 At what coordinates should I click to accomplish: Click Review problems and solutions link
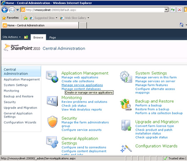(84, 102)
